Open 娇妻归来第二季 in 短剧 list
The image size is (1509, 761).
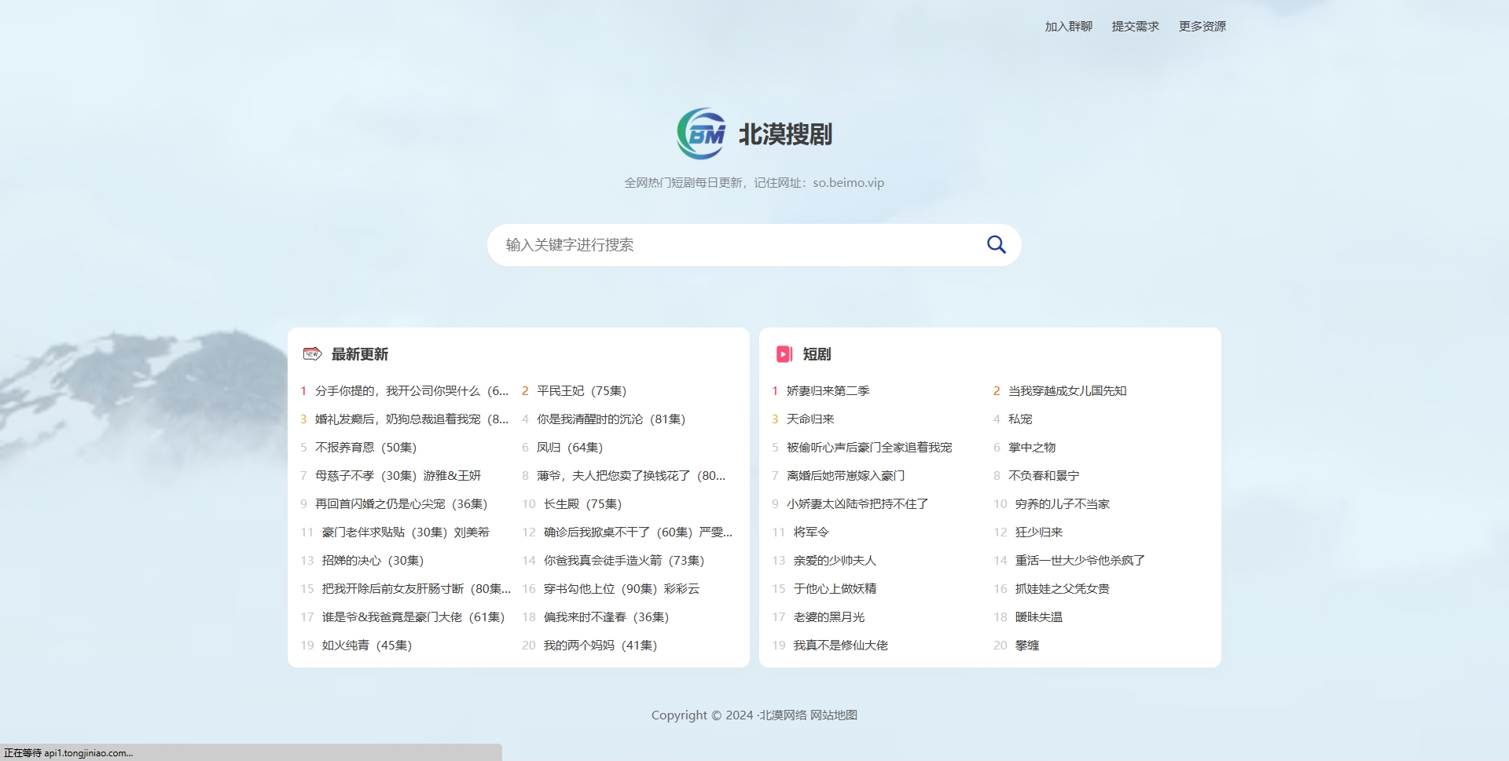[x=828, y=390]
